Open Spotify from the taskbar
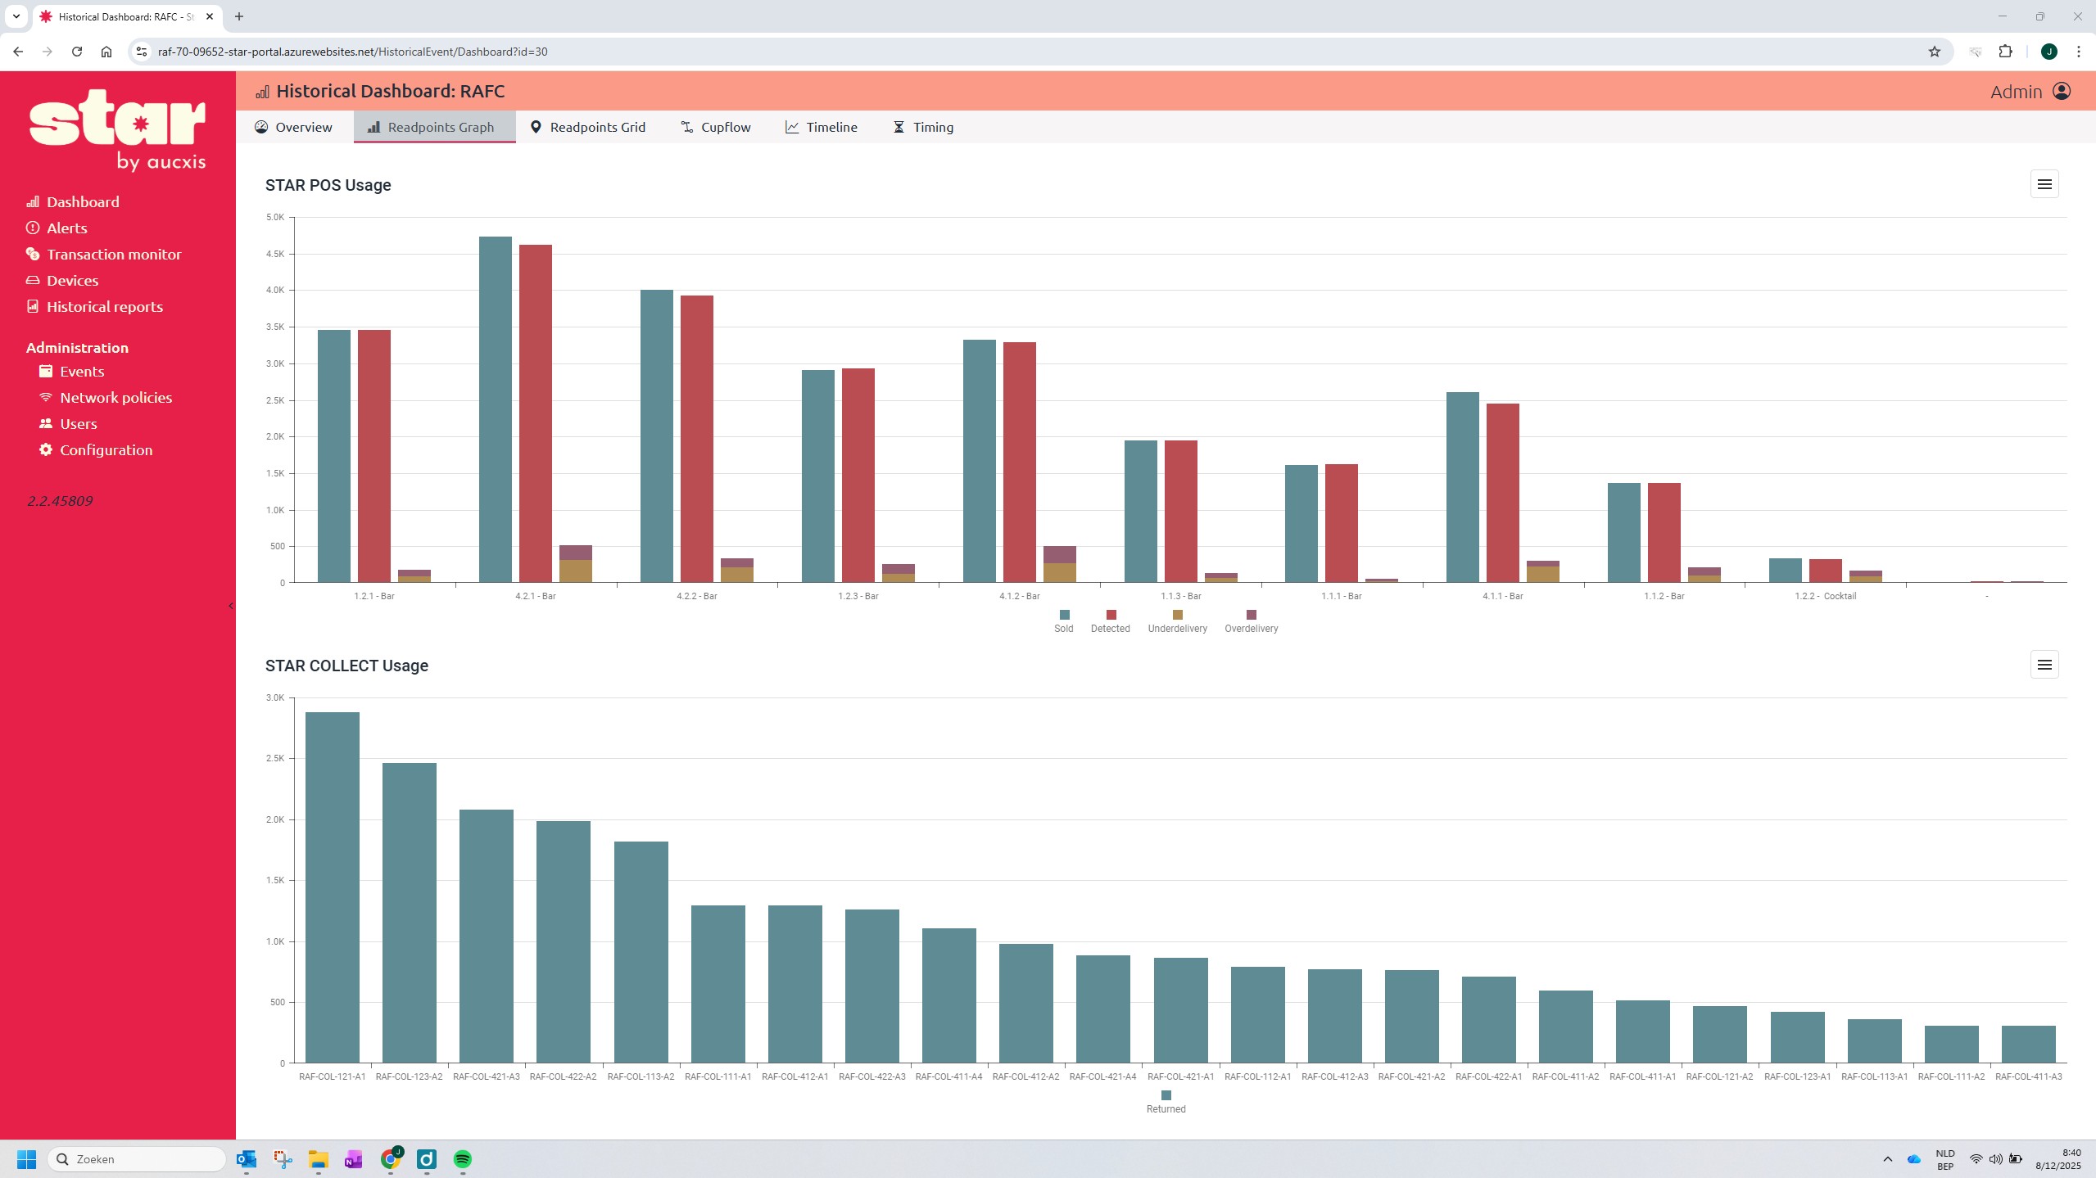Image resolution: width=2096 pixels, height=1178 pixels. [x=463, y=1159]
